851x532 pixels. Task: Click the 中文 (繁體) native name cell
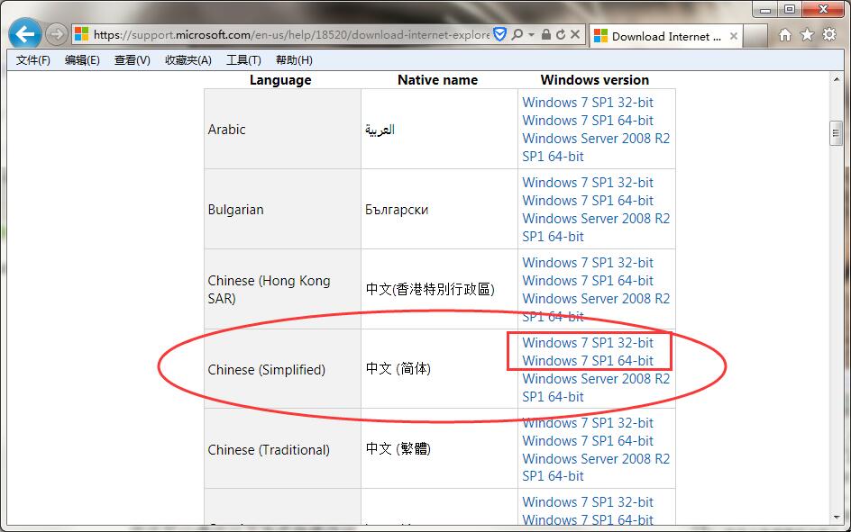pos(439,449)
